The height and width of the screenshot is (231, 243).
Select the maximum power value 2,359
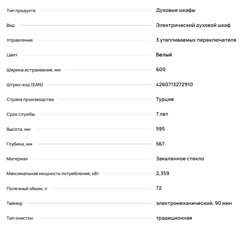point(163,174)
